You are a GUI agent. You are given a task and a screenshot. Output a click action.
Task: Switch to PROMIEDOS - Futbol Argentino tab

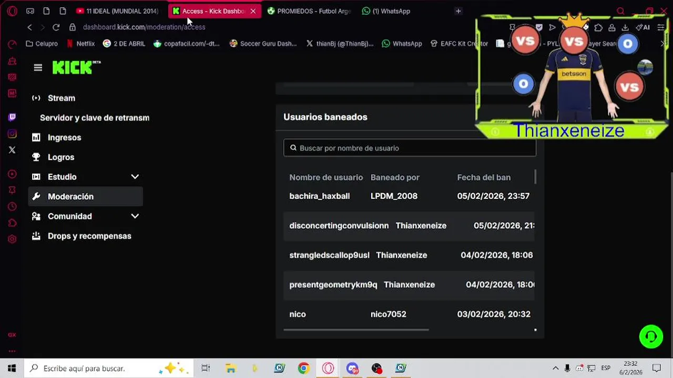click(x=309, y=11)
